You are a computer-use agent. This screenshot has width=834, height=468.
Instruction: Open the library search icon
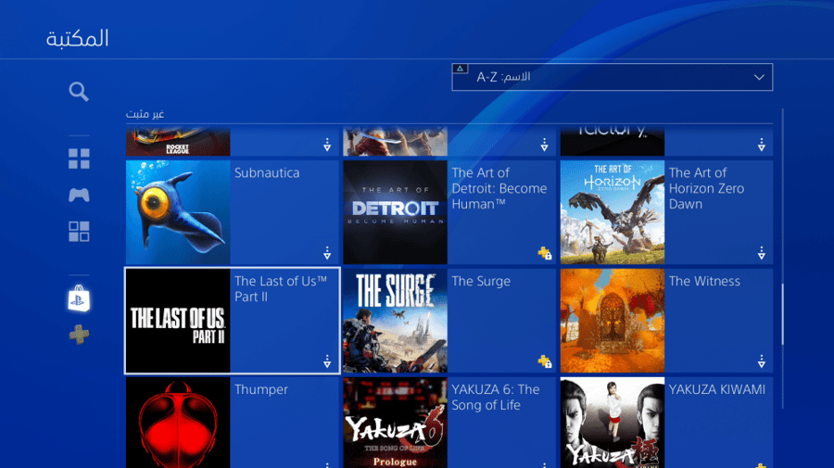(79, 92)
